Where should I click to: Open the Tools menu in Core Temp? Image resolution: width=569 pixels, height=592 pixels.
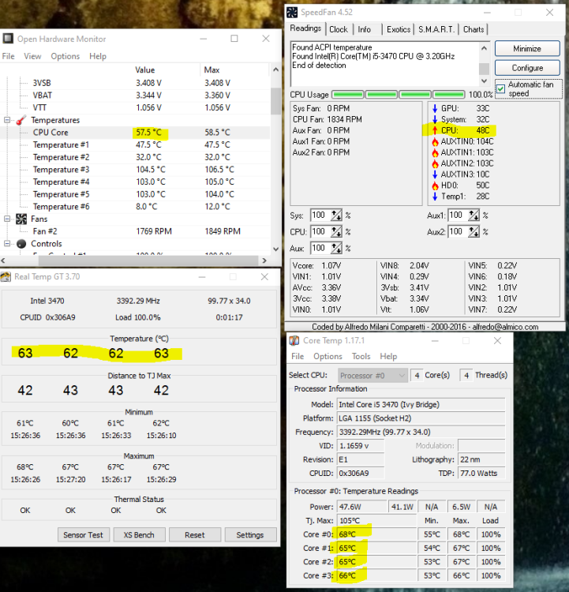pyautogui.click(x=361, y=356)
